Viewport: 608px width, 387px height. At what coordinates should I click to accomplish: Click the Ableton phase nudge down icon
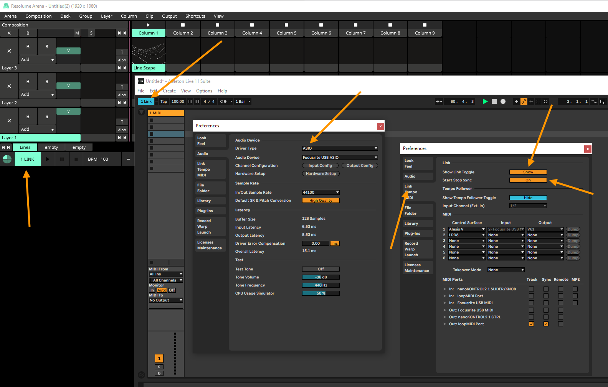coord(190,102)
